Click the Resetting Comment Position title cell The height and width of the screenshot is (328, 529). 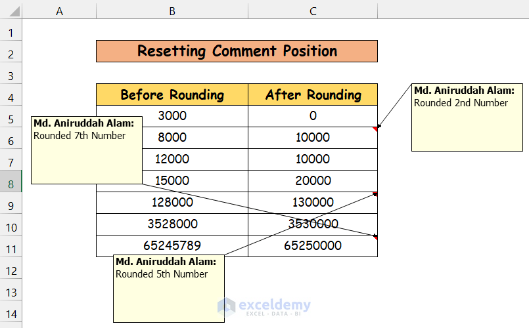[237, 51]
